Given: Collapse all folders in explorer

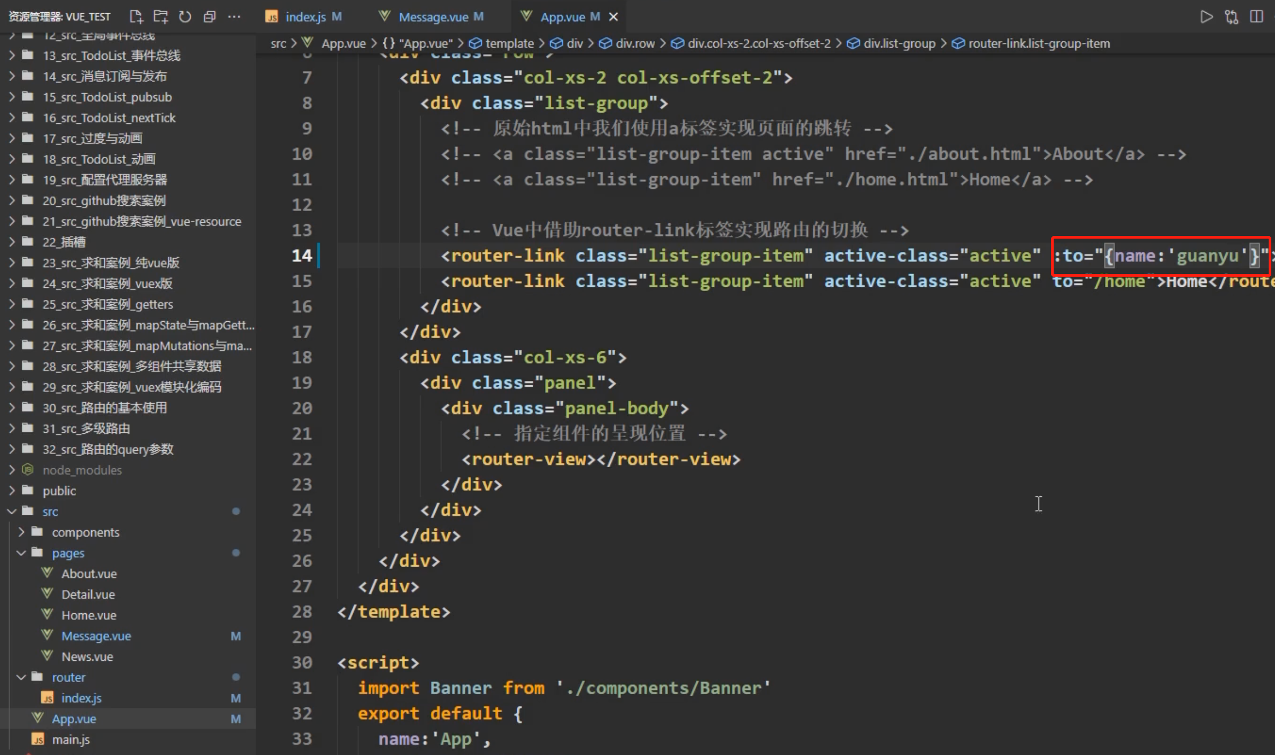Looking at the screenshot, I should pos(209,16).
